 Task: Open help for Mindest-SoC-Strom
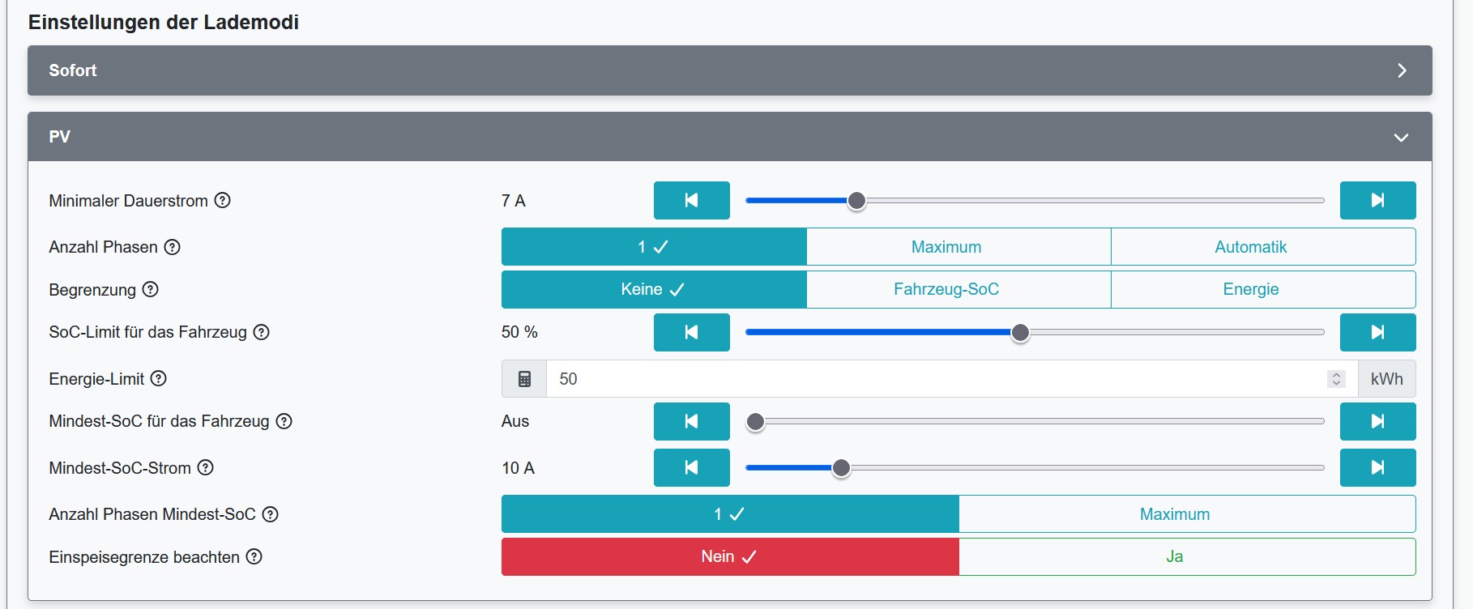(206, 467)
